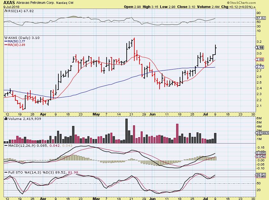Click the 2.89 moving average price tag
Viewport: 269px width, 200px height.
(x=260, y=59)
